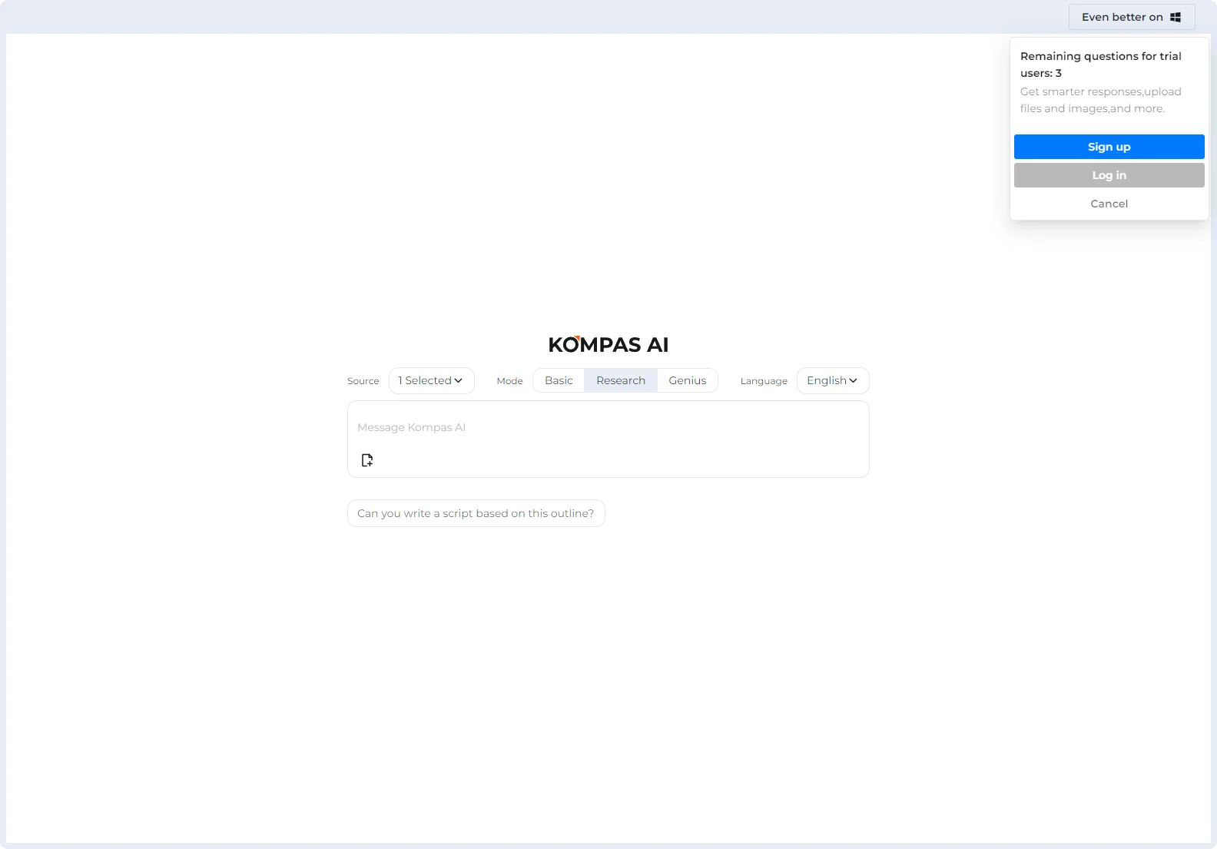Viewport: 1217px width, 849px height.
Task: Click the file upload icon in message box
Action: (367, 460)
